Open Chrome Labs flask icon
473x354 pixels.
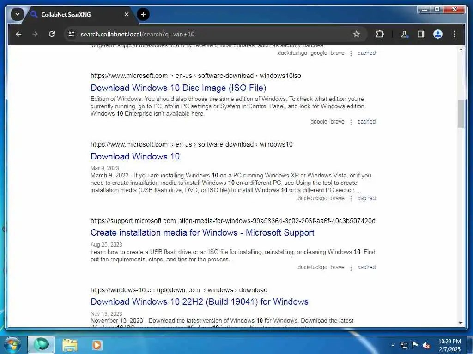404,34
